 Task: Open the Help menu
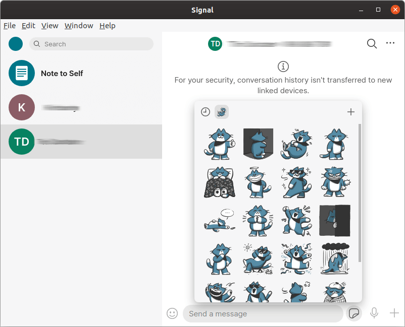click(x=108, y=26)
